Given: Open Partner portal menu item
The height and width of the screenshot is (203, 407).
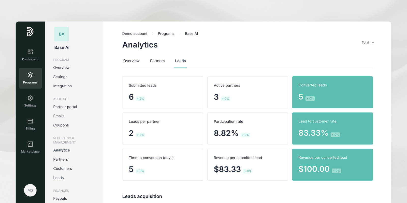Looking at the screenshot, I should (x=65, y=107).
